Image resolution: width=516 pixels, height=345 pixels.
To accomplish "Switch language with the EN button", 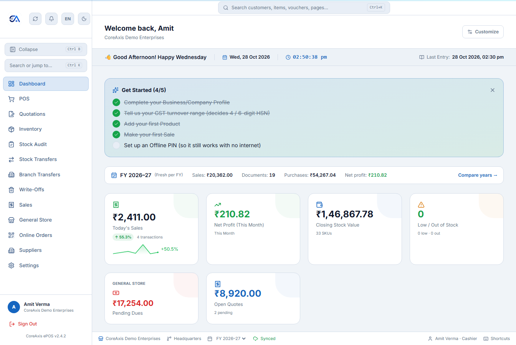I will point(68,19).
